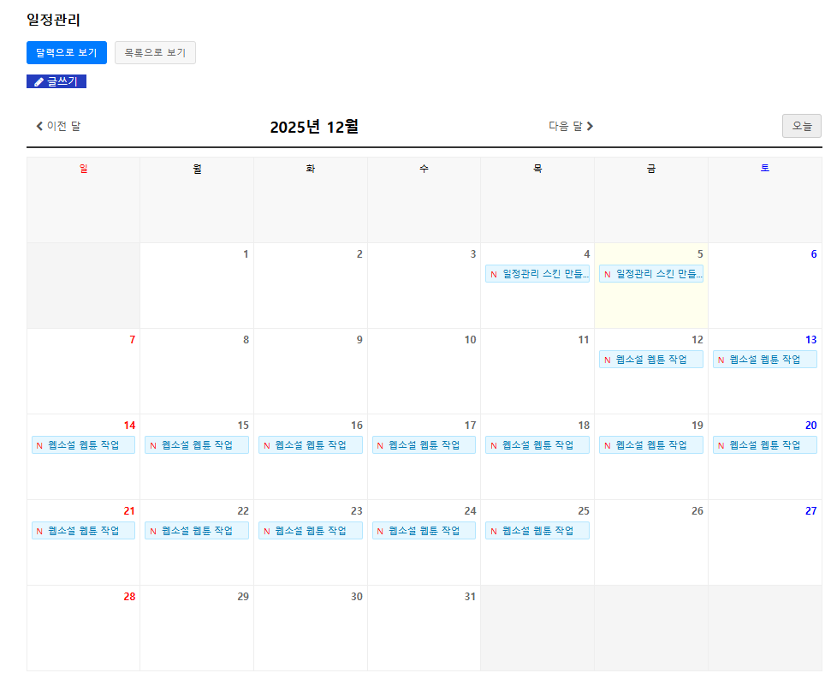Switch to 목록으로 보기 list view
The image size is (831, 685).
pos(155,52)
